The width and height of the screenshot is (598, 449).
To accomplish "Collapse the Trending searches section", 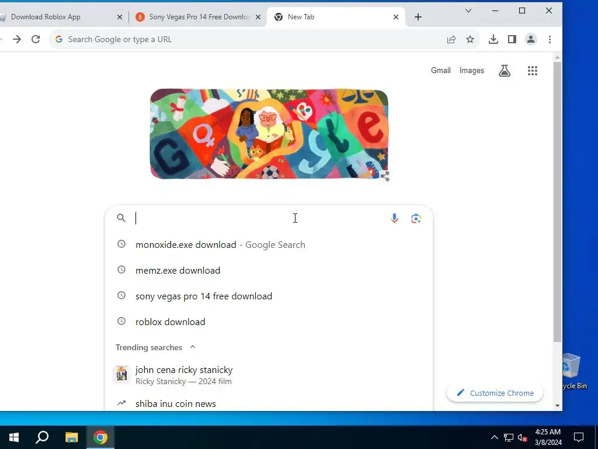I will [x=193, y=347].
